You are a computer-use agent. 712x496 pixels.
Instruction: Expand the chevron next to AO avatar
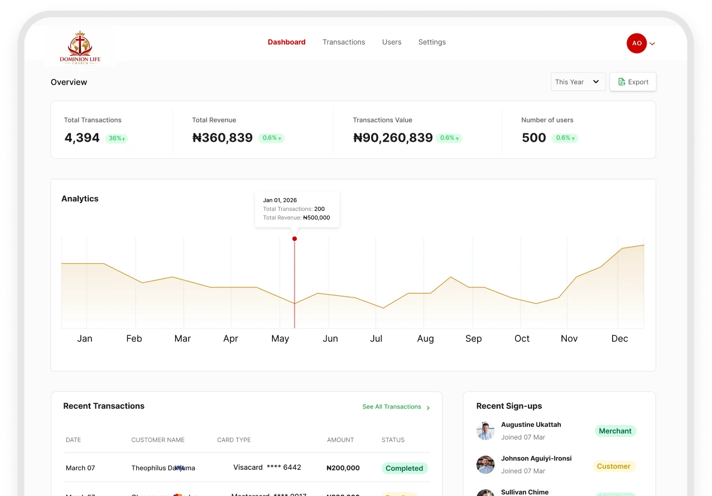tap(652, 44)
